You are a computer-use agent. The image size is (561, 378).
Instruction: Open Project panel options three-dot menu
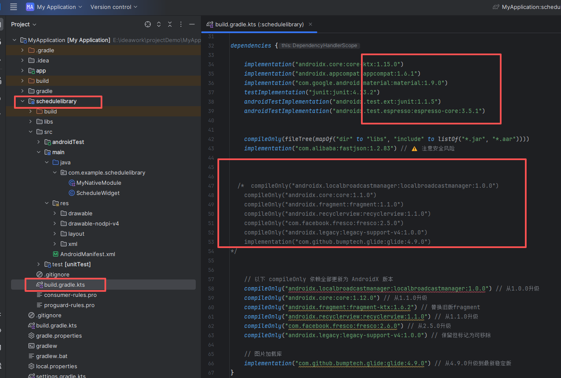tap(181, 24)
